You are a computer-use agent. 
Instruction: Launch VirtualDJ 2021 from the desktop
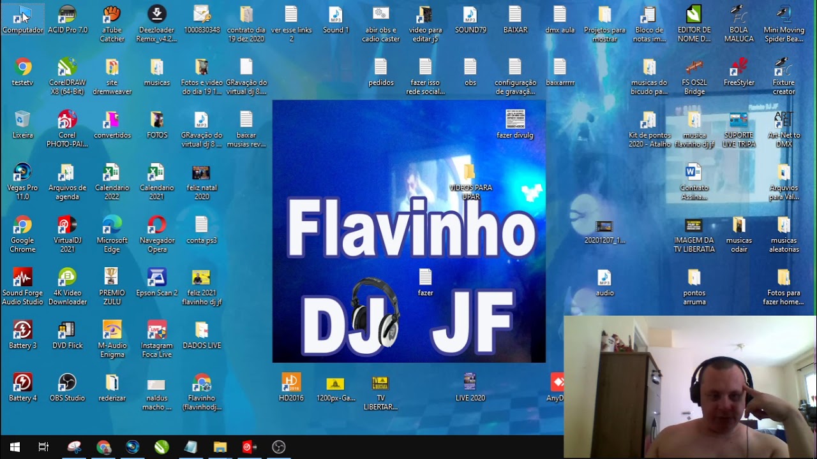coord(67,234)
